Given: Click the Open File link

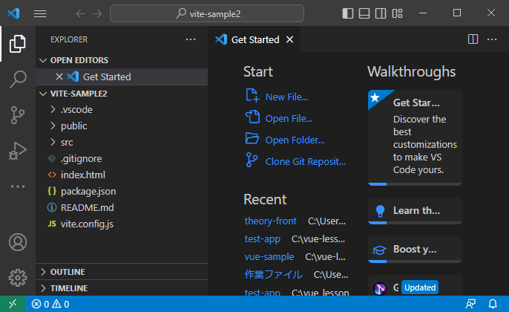Looking at the screenshot, I should click(289, 118).
